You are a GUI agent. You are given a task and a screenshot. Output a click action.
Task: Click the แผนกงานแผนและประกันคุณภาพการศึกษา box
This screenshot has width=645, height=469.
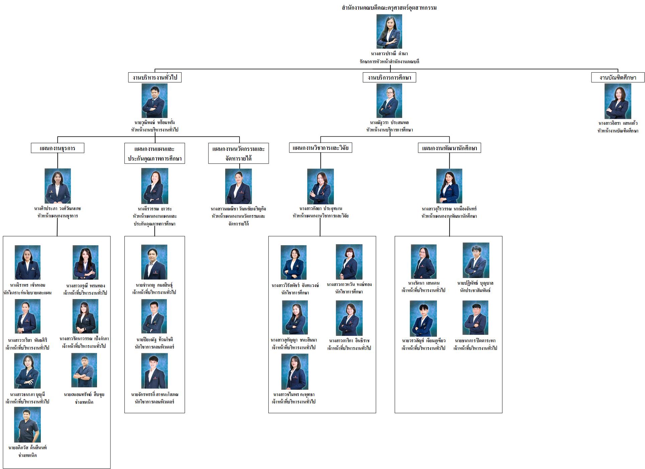click(x=155, y=154)
